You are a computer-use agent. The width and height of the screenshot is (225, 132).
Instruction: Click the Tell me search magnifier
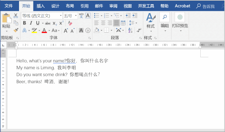click(x=198, y=6)
